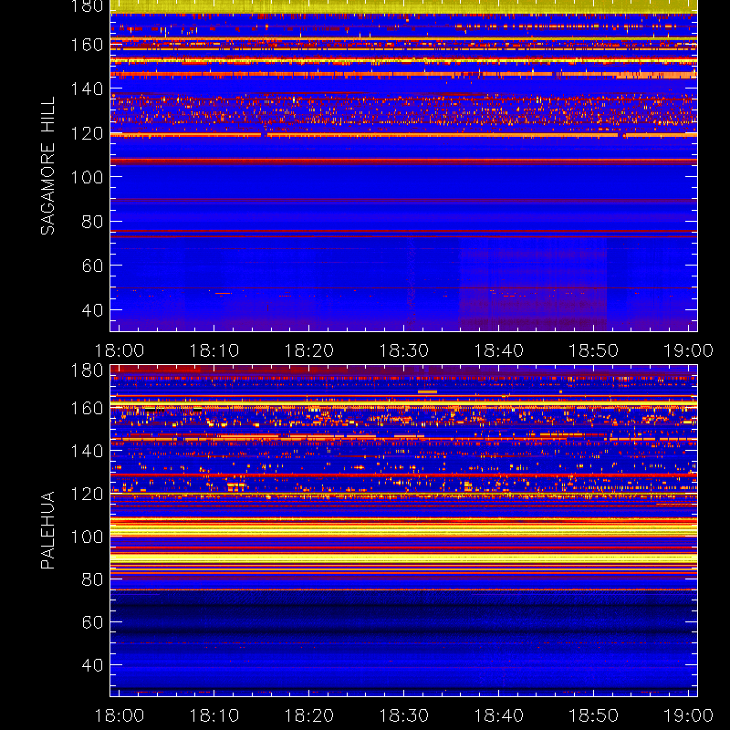Select 18:10 label below Sagamore Hill plot
The height and width of the screenshot is (730, 730).
click(214, 350)
